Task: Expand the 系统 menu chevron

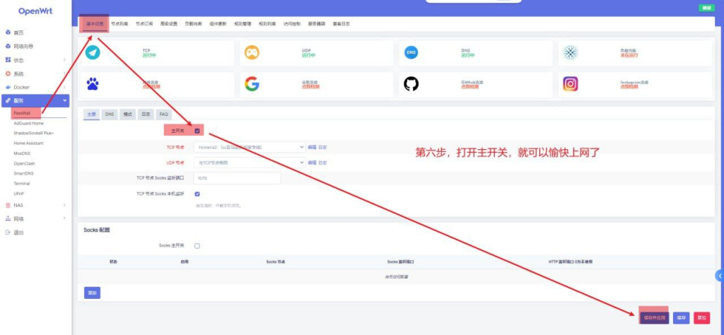Action: click(x=64, y=74)
